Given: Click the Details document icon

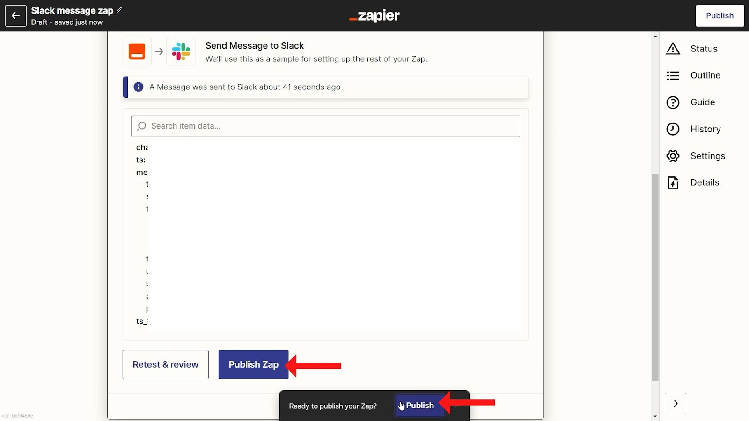Looking at the screenshot, I should 673,182.
